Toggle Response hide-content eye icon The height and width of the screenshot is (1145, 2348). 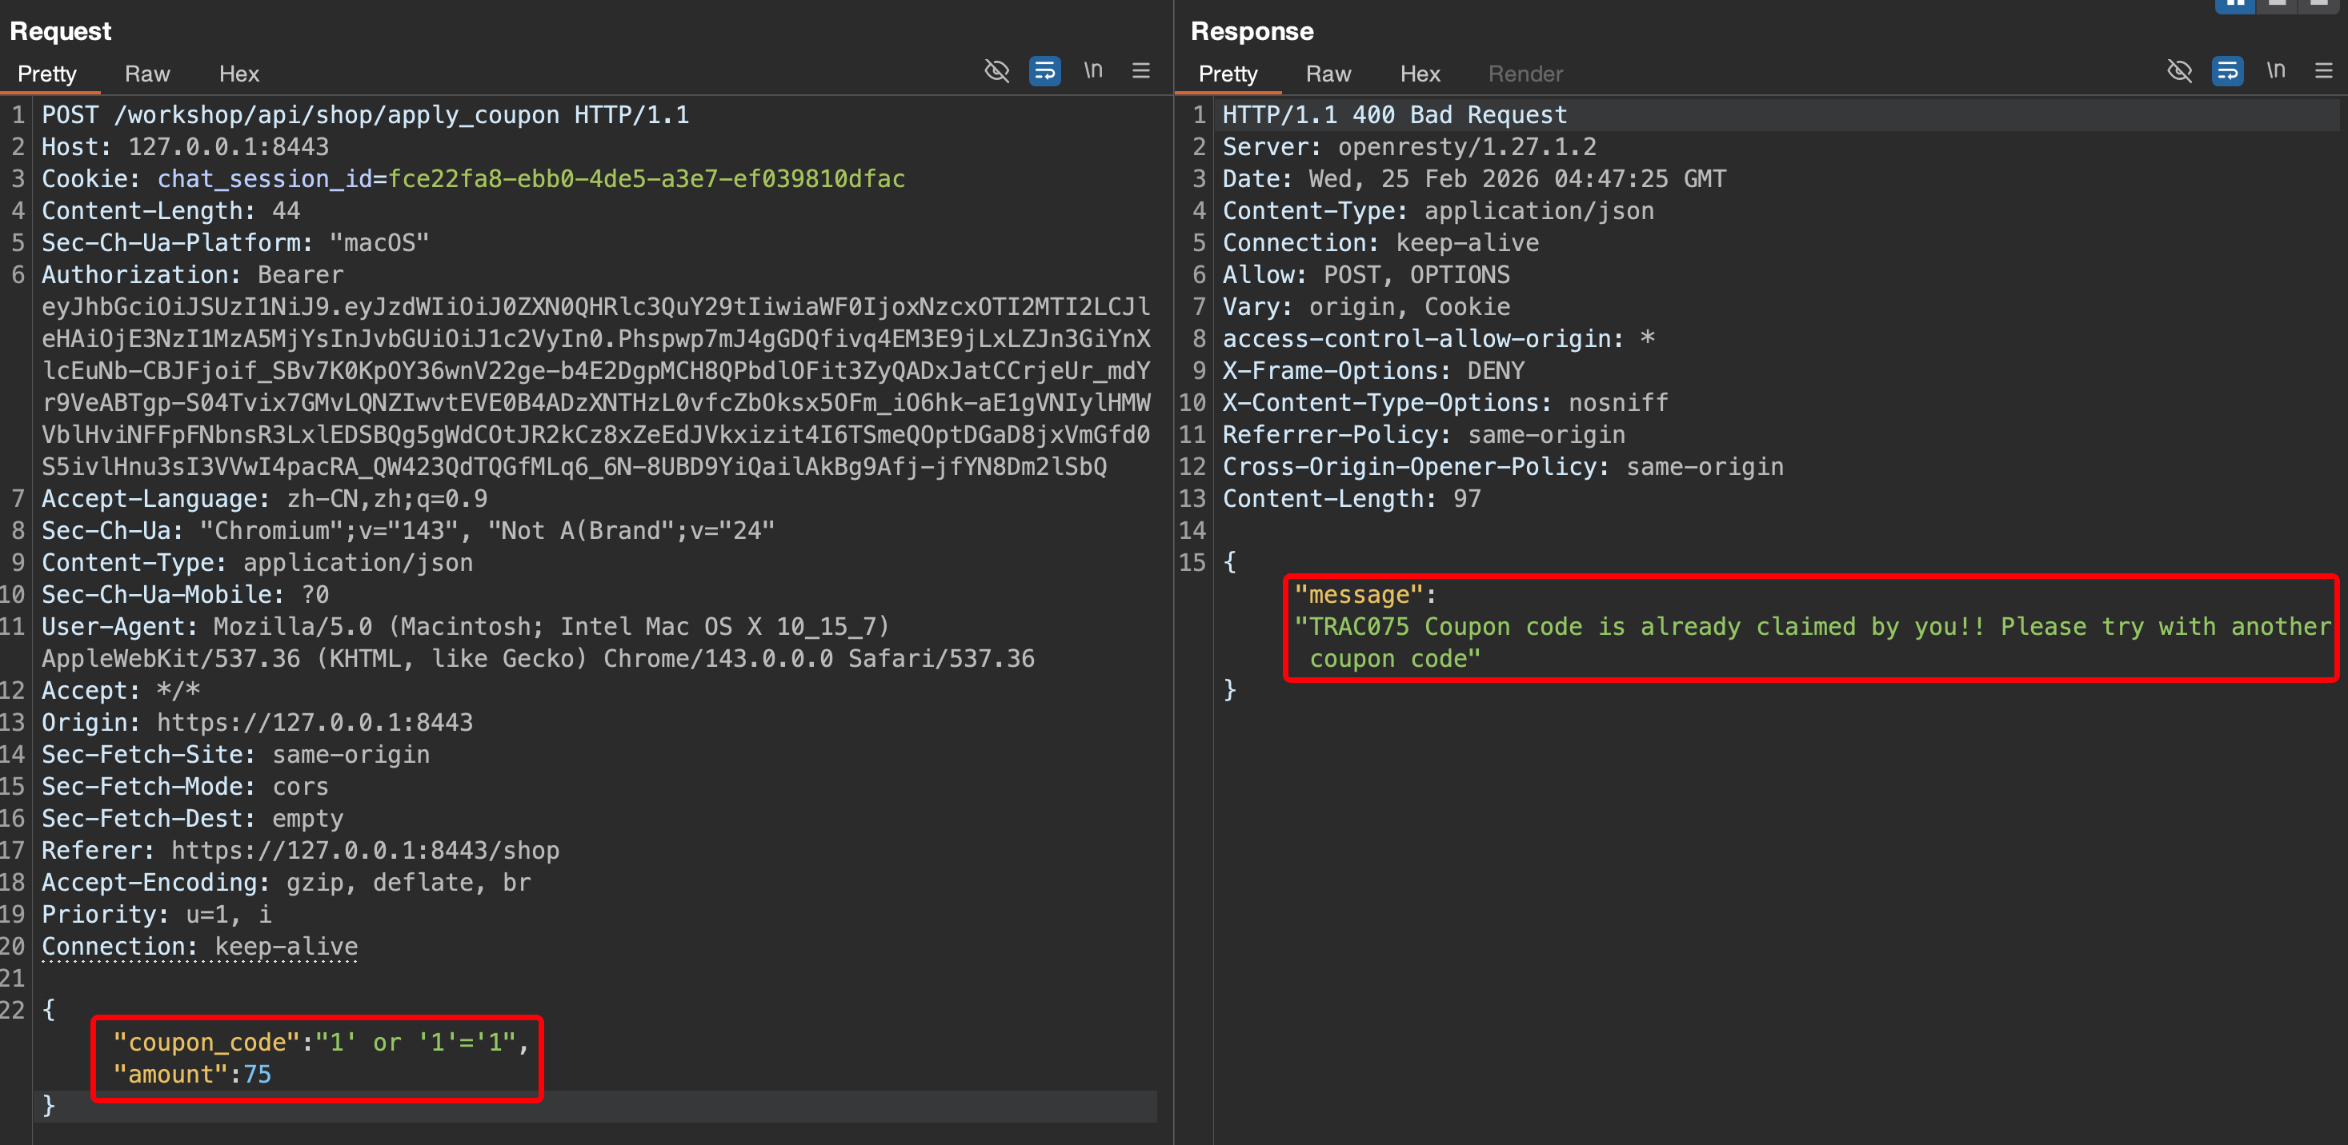click(x=2179, y=71)
